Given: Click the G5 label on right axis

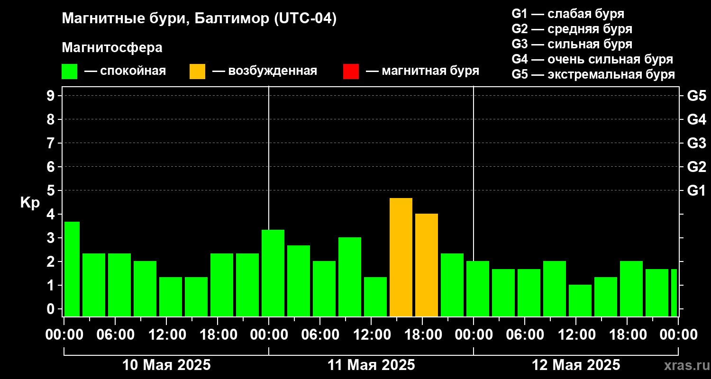Looking at the screenshot, I should coord(696,96).
